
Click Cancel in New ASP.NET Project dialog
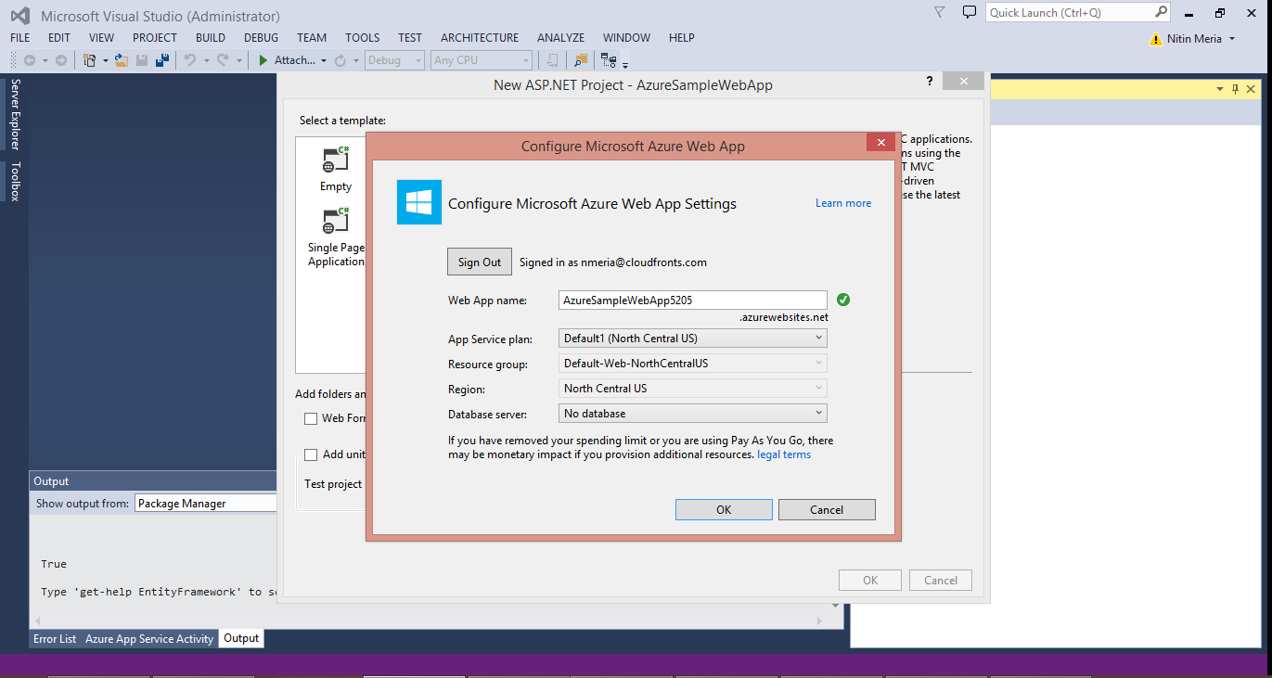click(941, 581)
